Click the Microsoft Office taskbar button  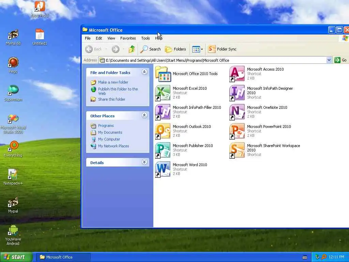[63, 257]
